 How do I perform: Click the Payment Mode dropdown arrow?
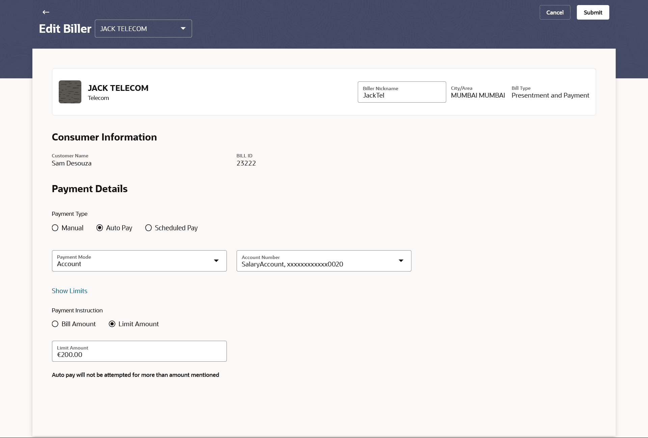[216, 261]
